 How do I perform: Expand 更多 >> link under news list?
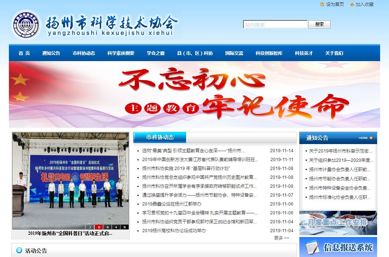(x=281, y=238)
